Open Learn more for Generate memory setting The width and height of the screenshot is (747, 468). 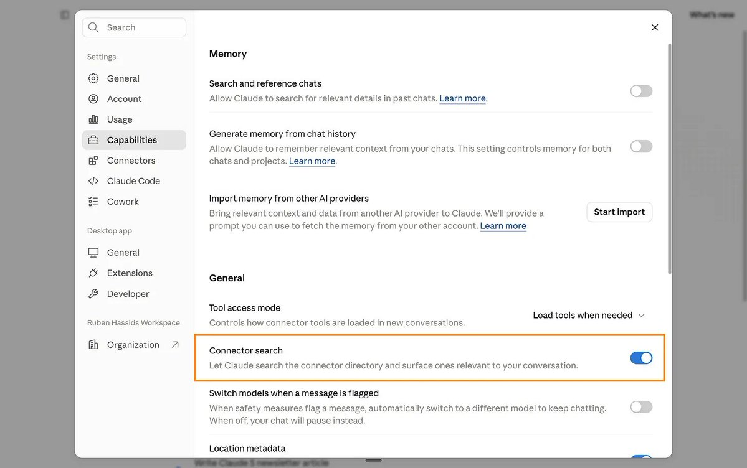(x=312, y=161)
